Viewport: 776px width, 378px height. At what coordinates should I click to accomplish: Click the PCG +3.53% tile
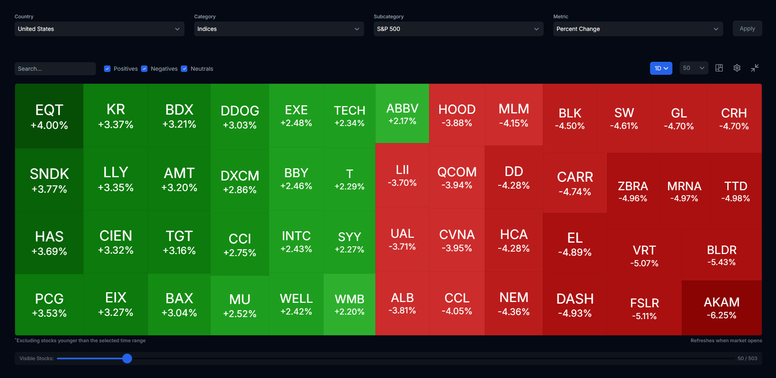pos(49,305)
